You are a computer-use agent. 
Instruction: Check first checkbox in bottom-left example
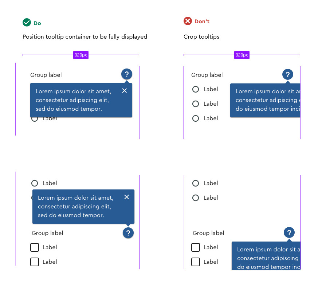point(35,247)
